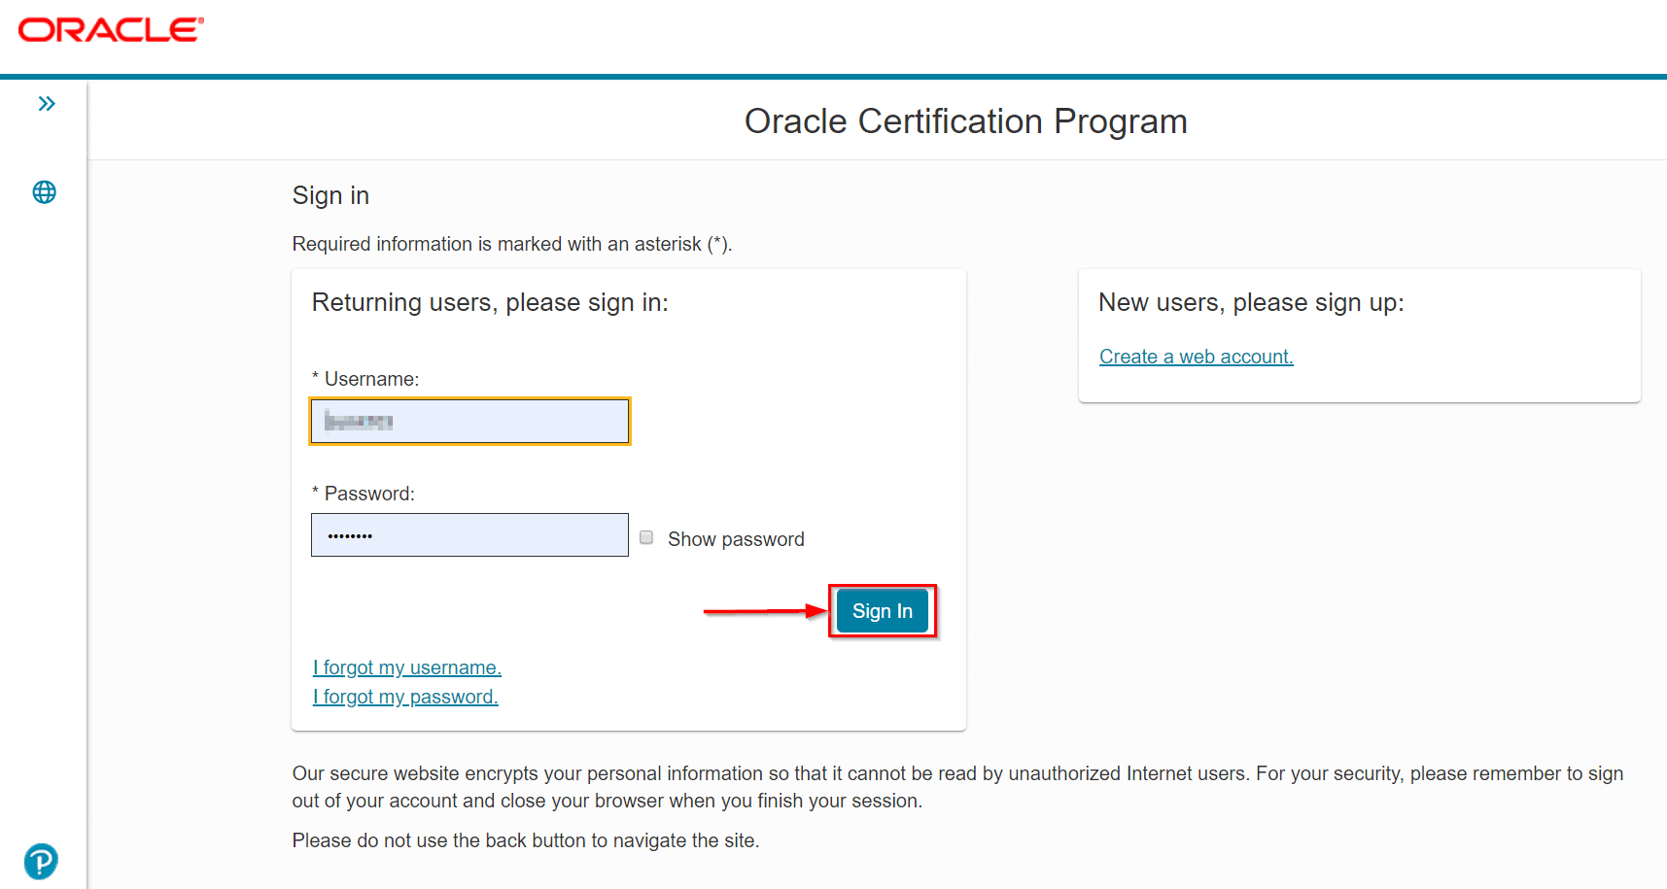This screenshot has height=889, width=1667.
Task: Click the '* Username:' field label
Action: [x=365, y=379]
